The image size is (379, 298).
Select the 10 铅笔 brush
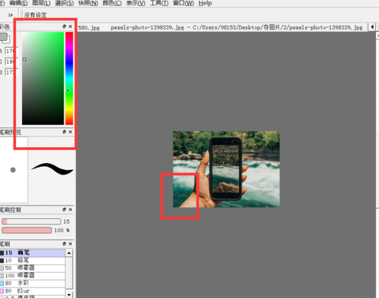33,260
